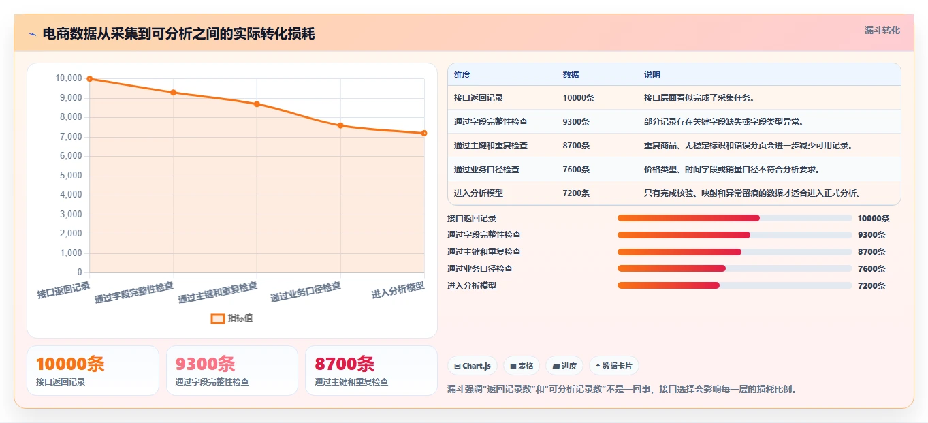This screenshot has height=423, width=928.
Task: Click the 通过字段完整性检查 progress bar
Action: 735,235
